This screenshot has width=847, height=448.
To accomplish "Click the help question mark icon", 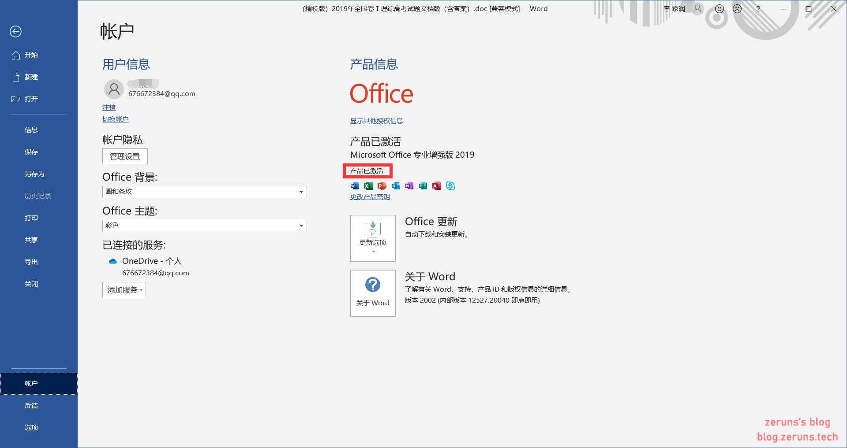I will point(758,9).
